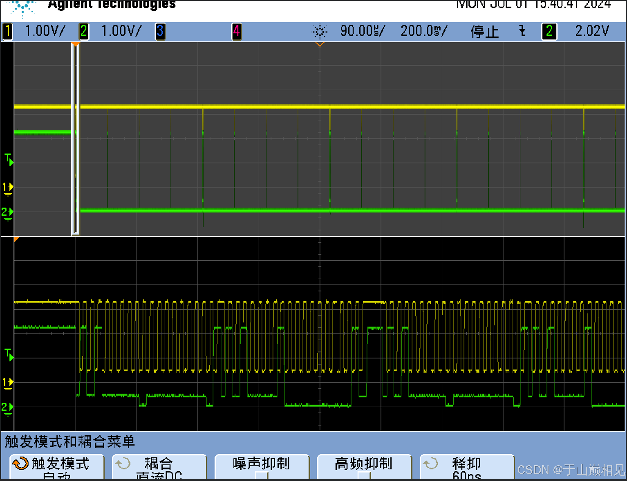Click the 90.00 delay time reading
Image resolution: width=627 pixels, height=481 pixels.
[x=362, y=31]
